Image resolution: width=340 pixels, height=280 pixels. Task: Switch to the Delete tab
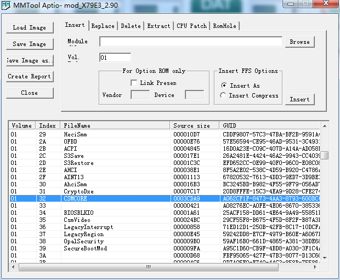point(131,26)
